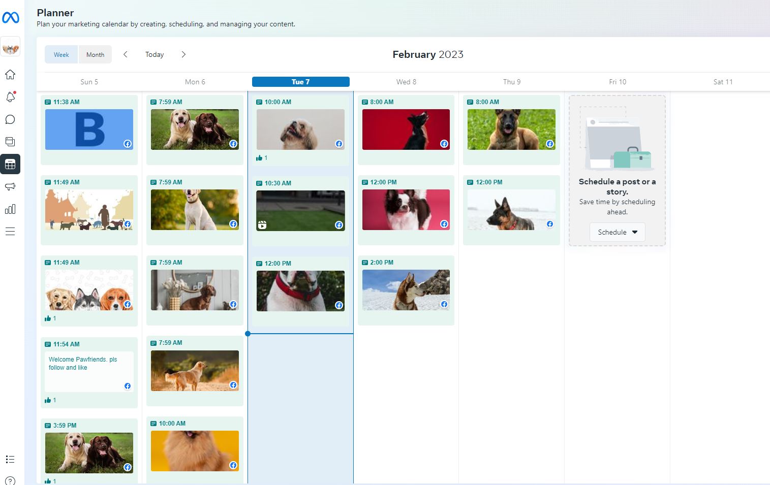Click the Sat 11 day header
770x485 pixels.
tap(723, 82)
